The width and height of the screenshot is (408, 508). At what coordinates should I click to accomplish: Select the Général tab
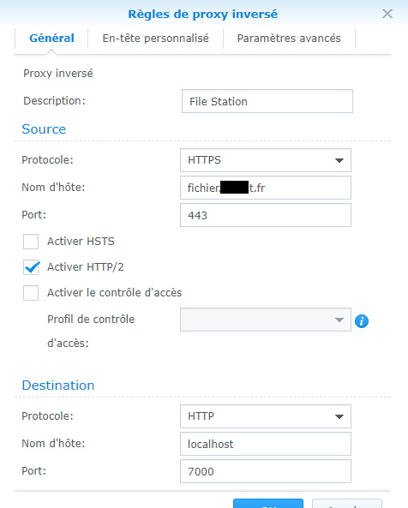[51, 39]
